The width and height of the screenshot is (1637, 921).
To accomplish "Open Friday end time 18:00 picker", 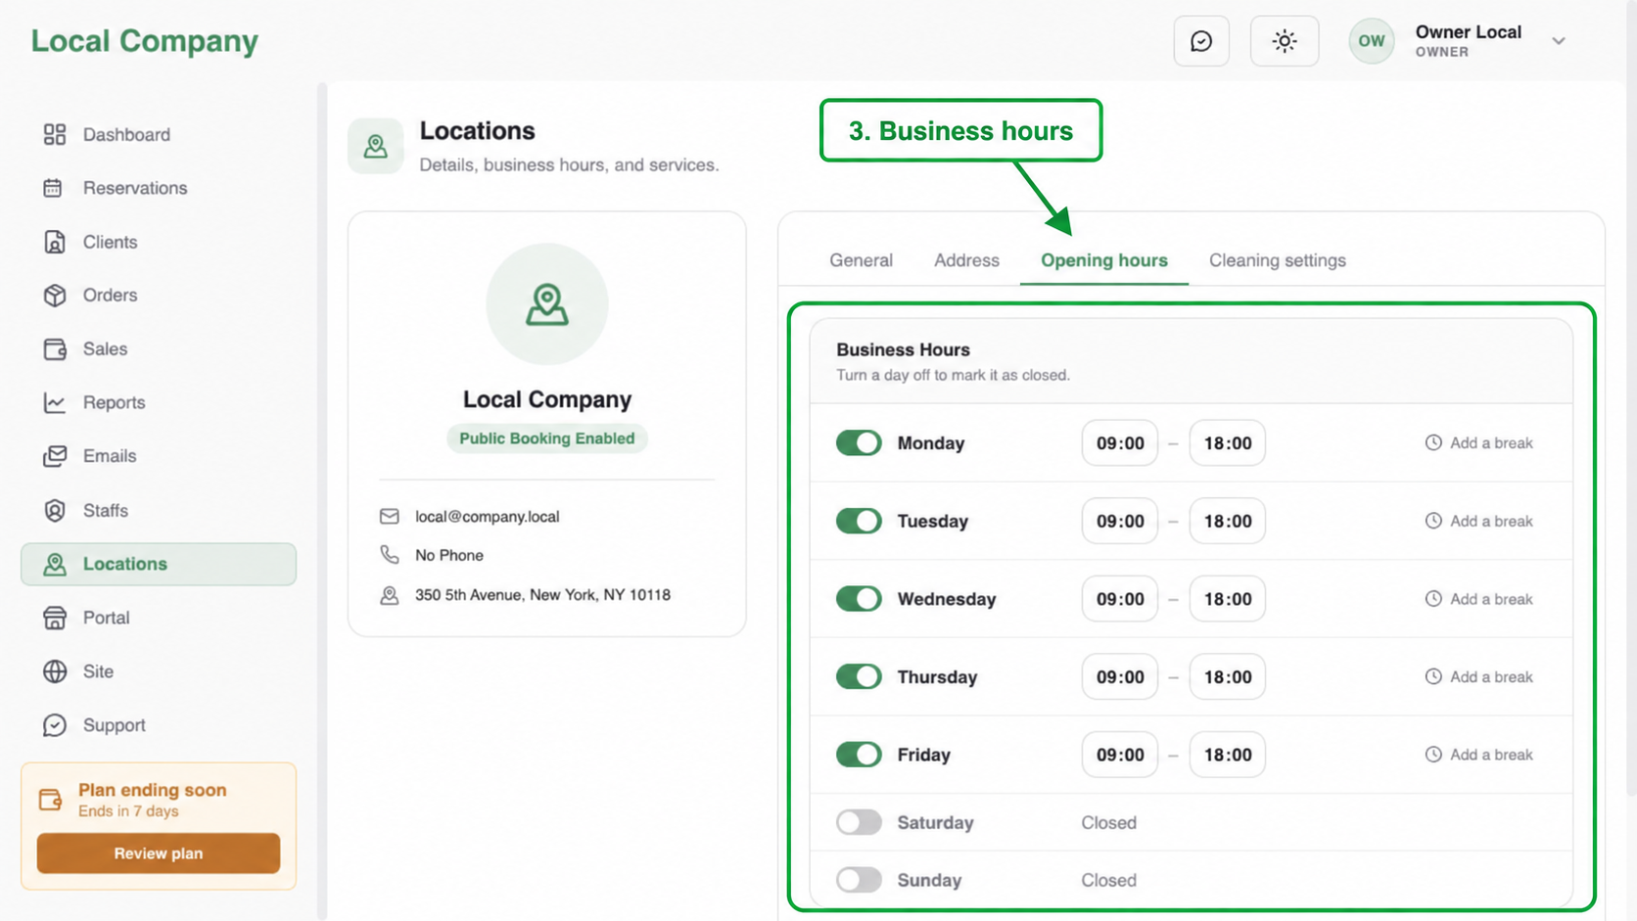I will tap(1228, 754).
